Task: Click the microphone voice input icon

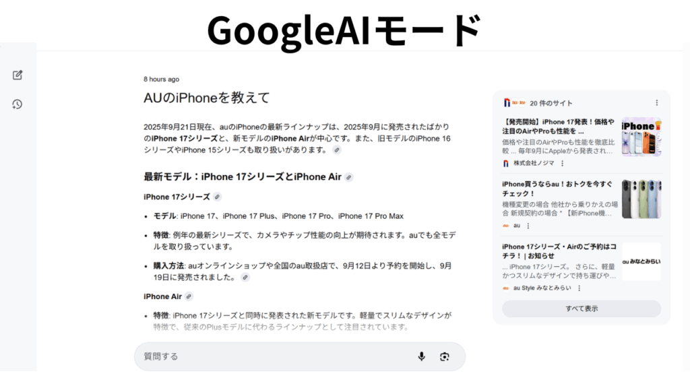Action: (422, 356)
